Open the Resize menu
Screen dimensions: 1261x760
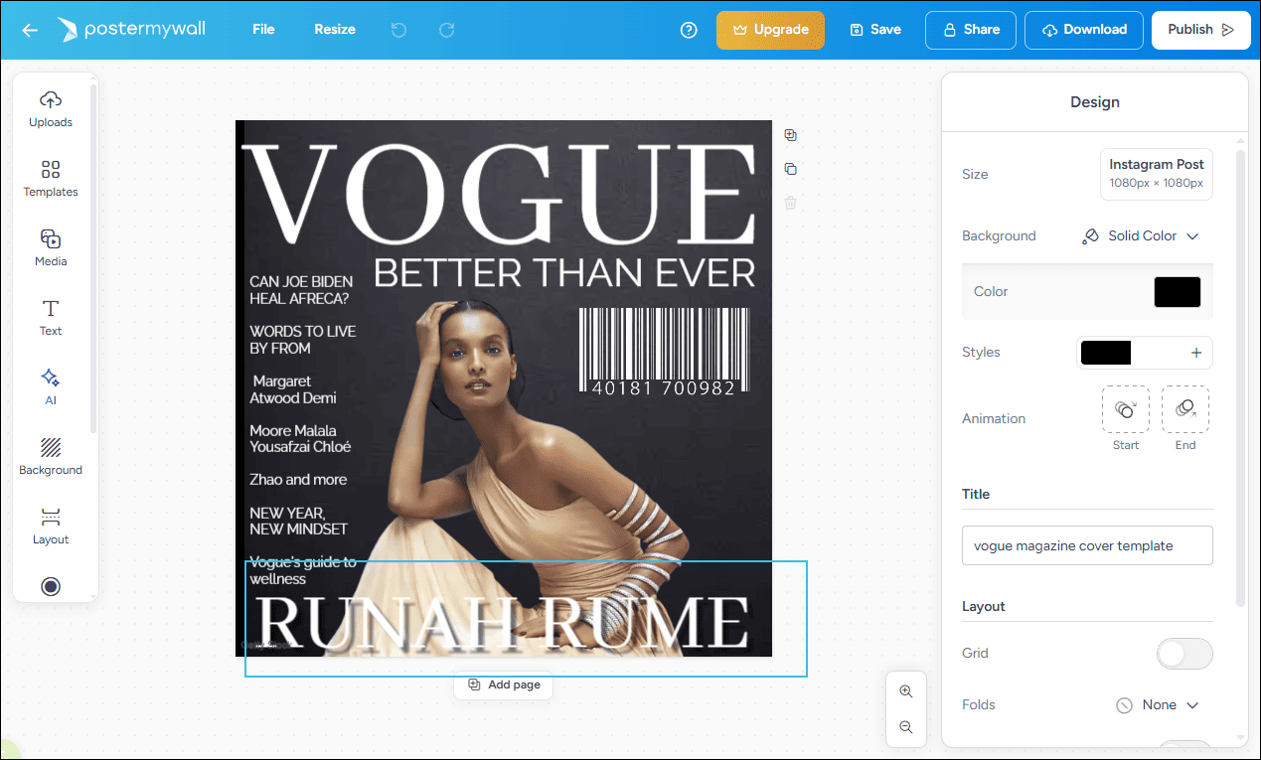point(334,30)
